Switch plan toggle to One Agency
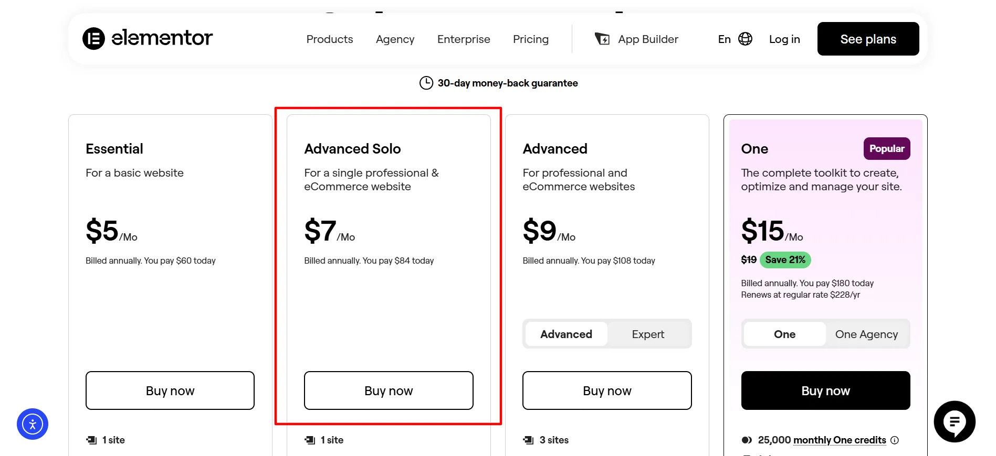The image size is (996, 456). (866, 334)
